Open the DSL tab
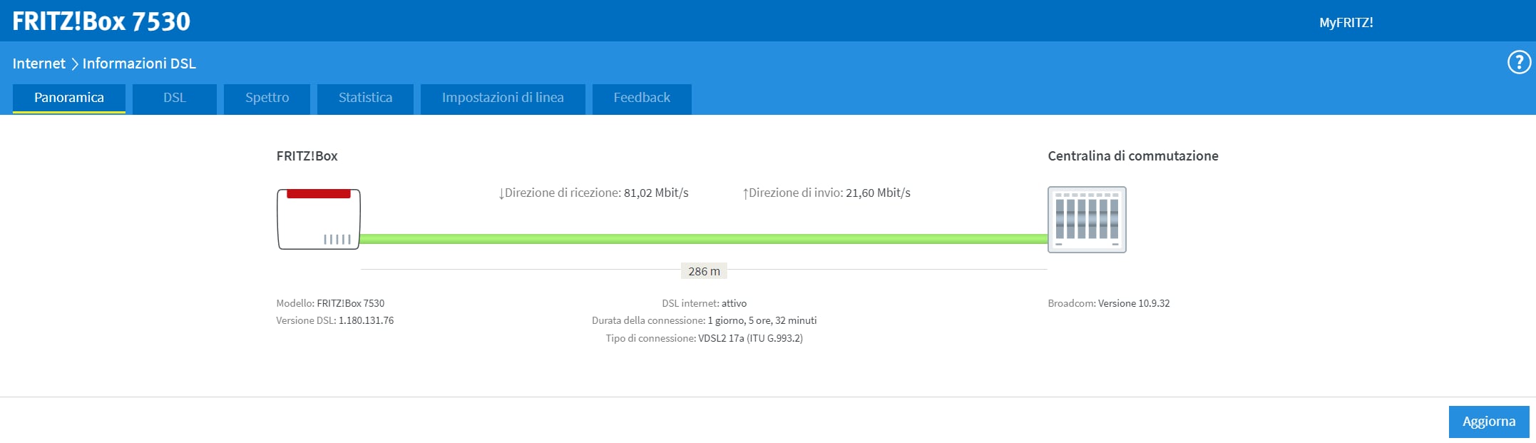 coord(175,98)
